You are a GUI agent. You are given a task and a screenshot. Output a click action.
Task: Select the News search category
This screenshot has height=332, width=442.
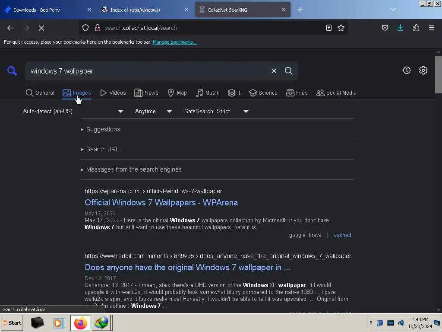(146, 93)
